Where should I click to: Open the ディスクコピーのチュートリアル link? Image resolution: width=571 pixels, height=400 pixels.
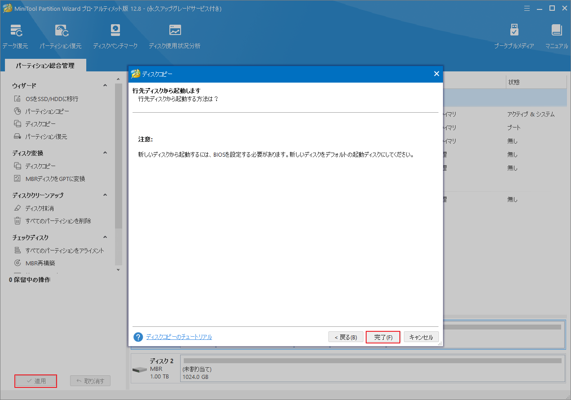(x=179, y=337)
